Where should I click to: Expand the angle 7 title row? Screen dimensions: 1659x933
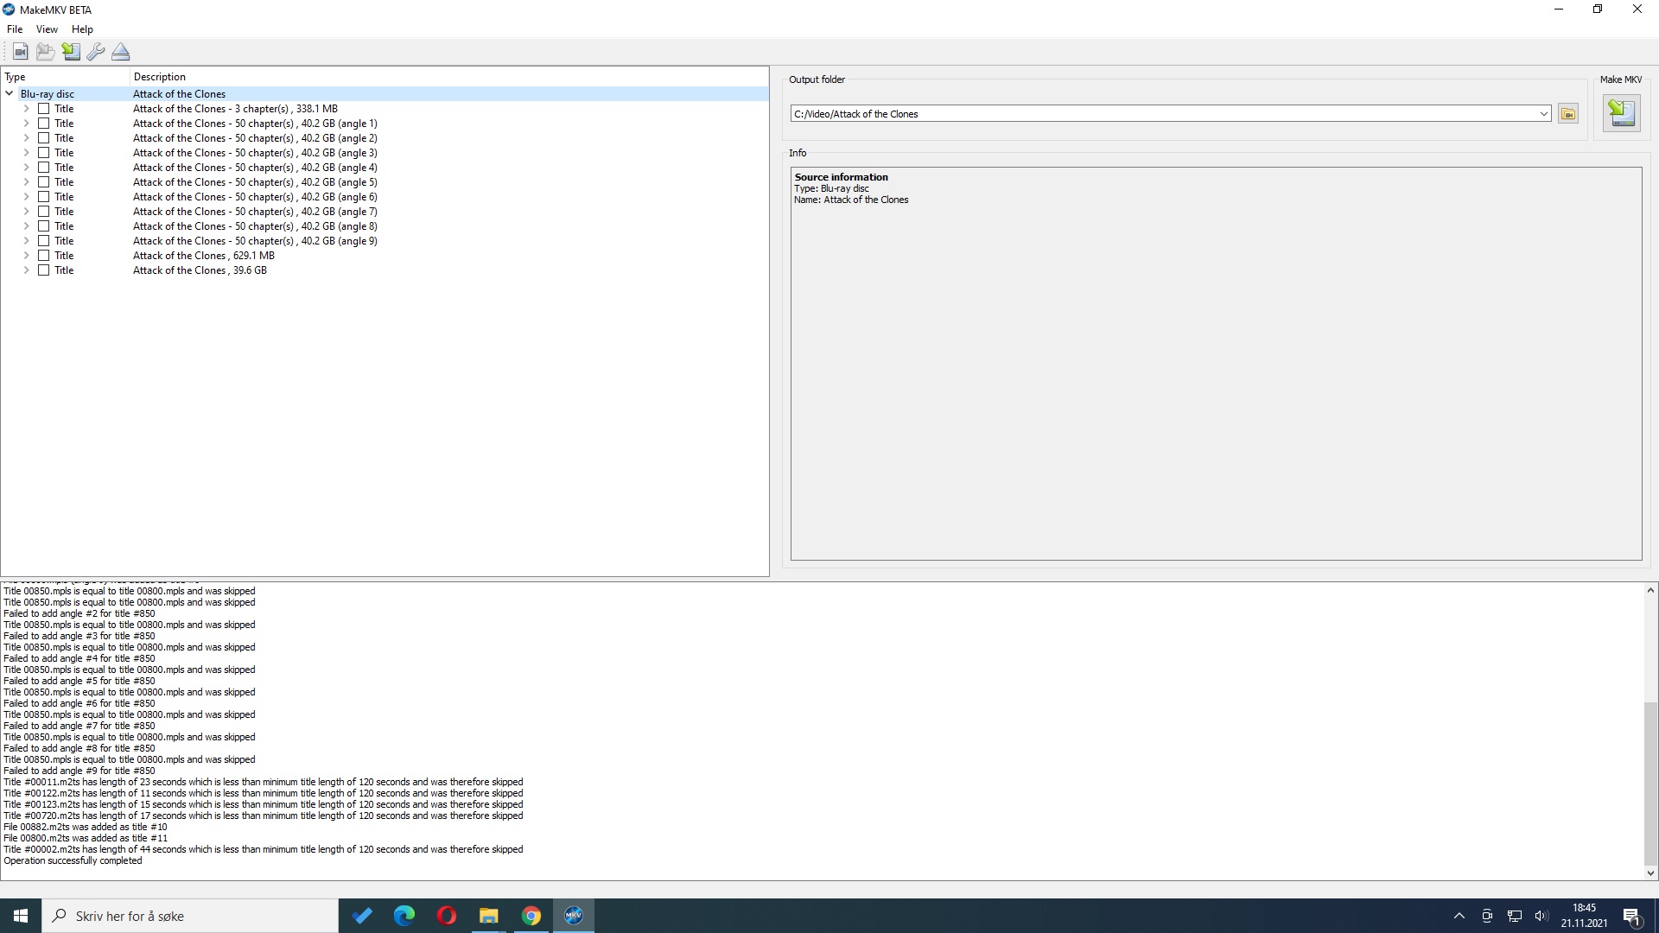point(26,212)
